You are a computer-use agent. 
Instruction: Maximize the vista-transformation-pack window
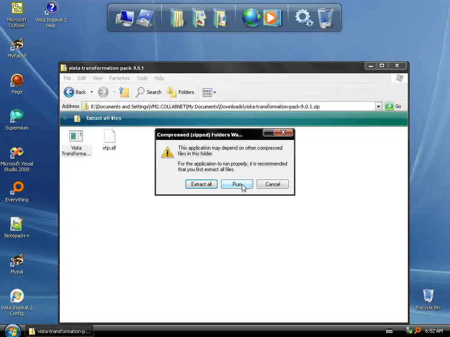point(382,65)
